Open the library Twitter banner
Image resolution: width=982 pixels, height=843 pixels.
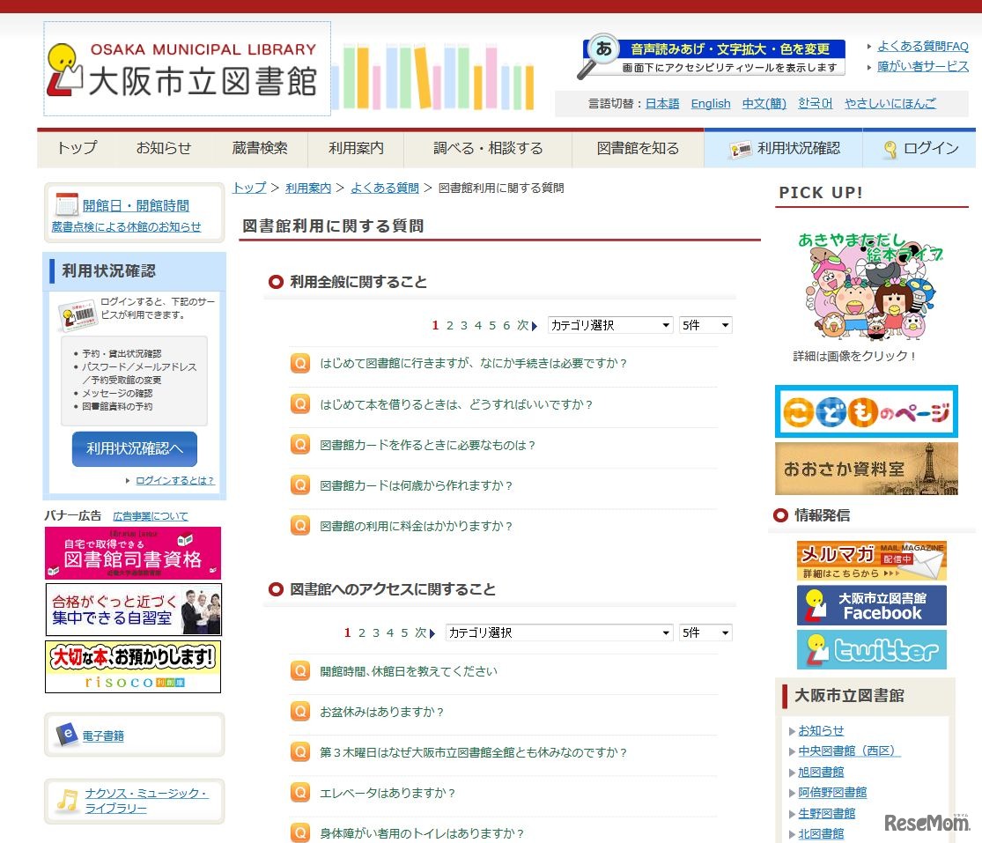click(x=871, y=650)
